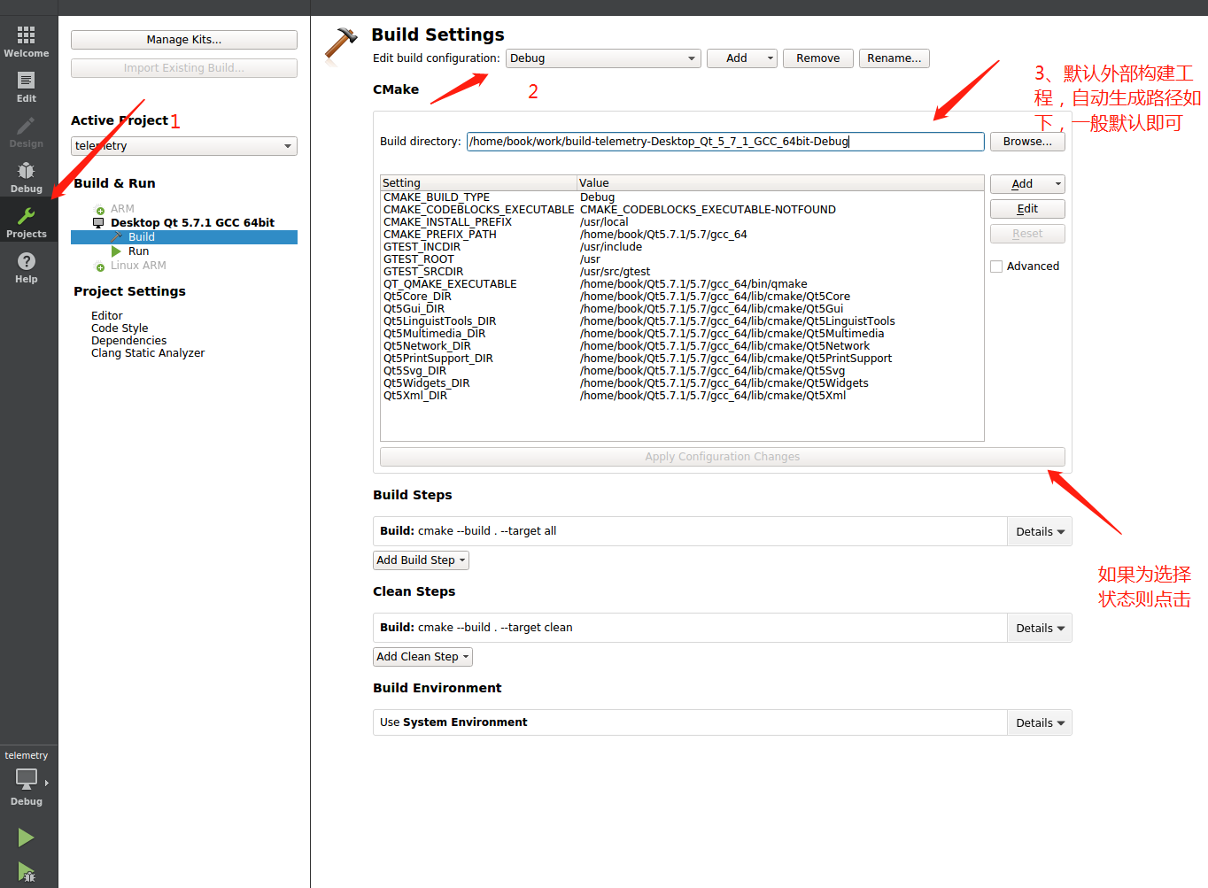Viewport: 1208px width, 888px height.
Task: Open the Add configuration dropdown
Action: [742, 58]
